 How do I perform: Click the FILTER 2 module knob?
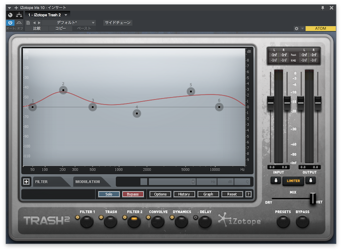pos(134,222)
